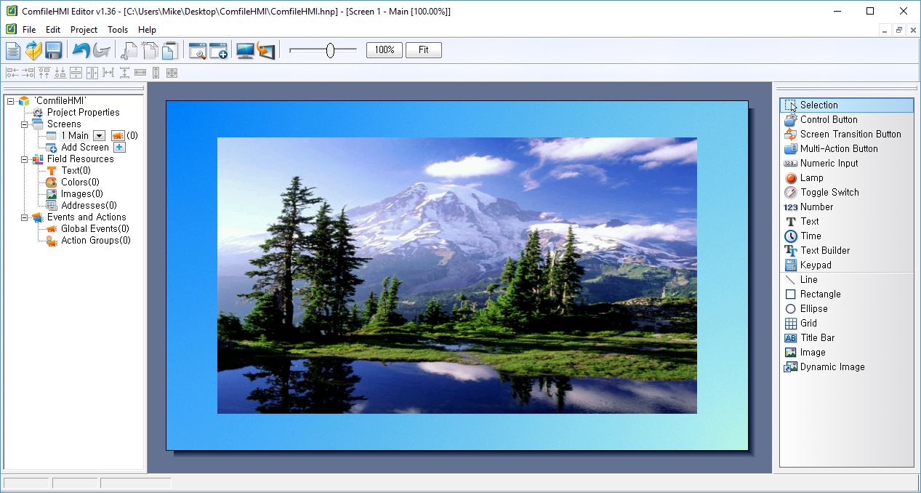Select Project Properties in the tree
The image size is (921, 493).
click(84, 113)
